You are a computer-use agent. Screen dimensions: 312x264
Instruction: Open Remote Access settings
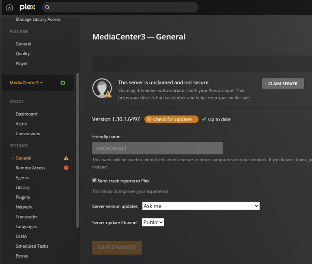[x=30, y=168]
